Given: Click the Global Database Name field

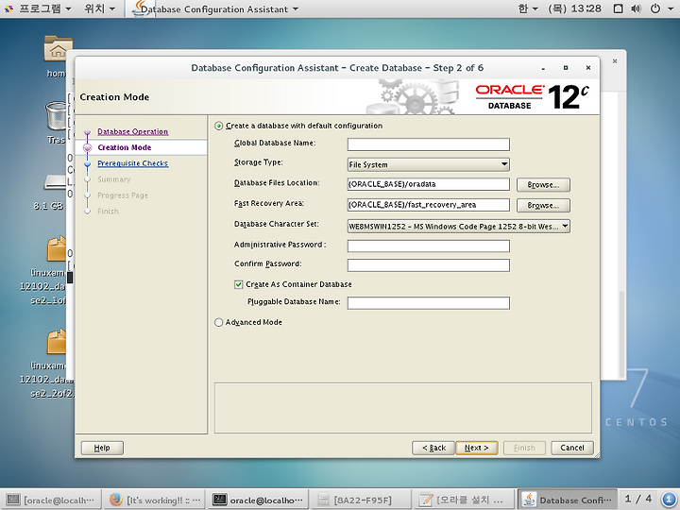Looking at the screenshot, I should (429, 144).
